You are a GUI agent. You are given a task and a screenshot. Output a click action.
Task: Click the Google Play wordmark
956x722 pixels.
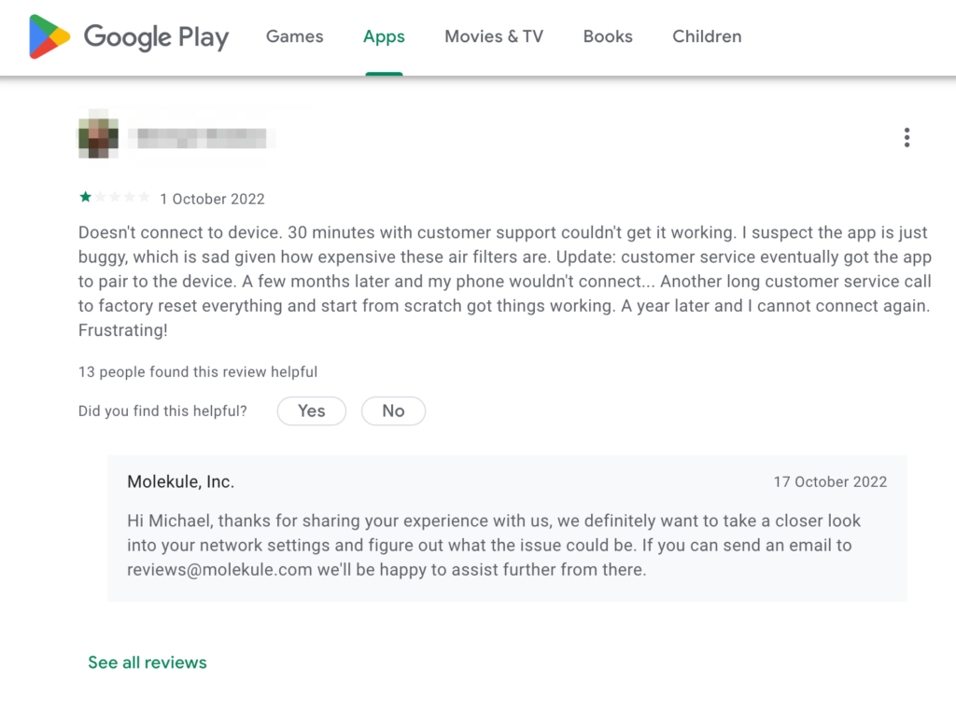(x=156, y=37)
